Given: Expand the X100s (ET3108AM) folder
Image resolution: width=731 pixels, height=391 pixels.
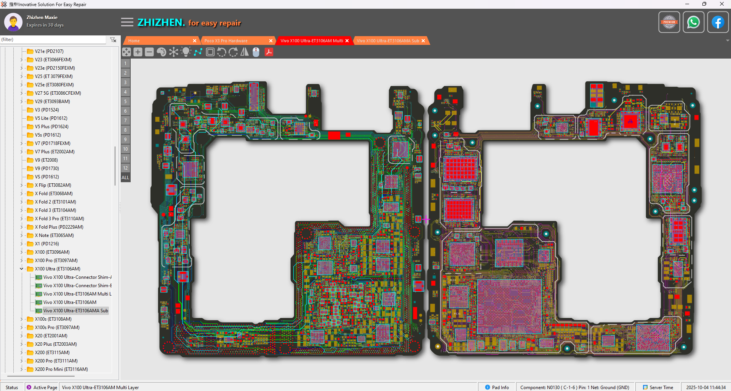Looking at the screenshot, I should 22,319.
